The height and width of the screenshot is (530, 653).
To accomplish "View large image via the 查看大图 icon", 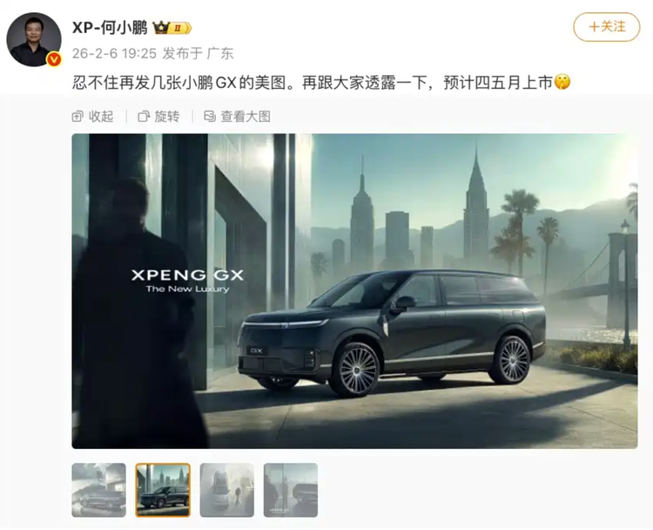I will 210,116.
